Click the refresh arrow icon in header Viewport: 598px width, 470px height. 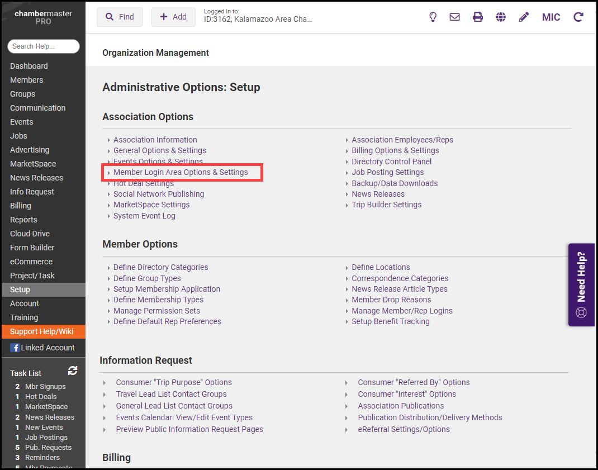[x=578, y=17]
